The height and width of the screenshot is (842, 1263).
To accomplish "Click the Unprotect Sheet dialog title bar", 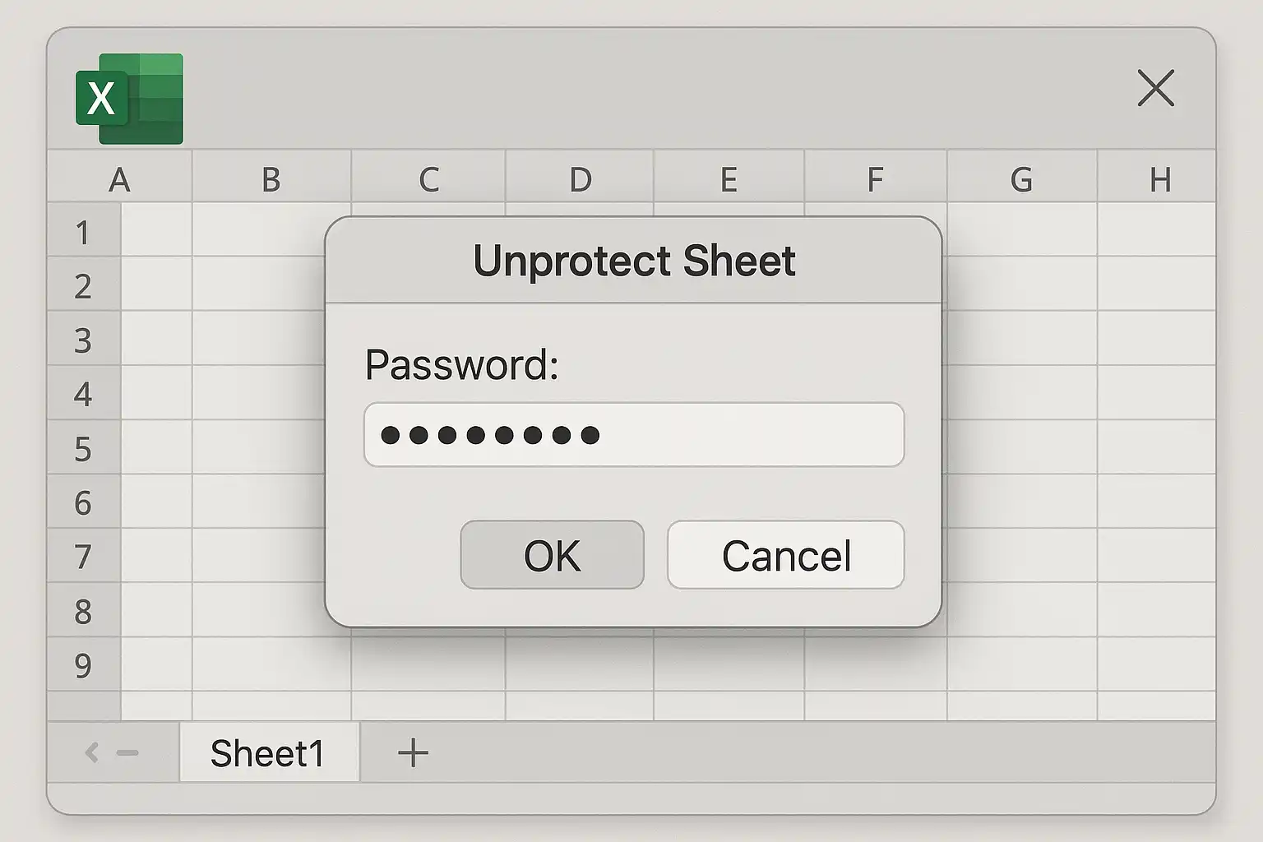I will coord(633,261).
